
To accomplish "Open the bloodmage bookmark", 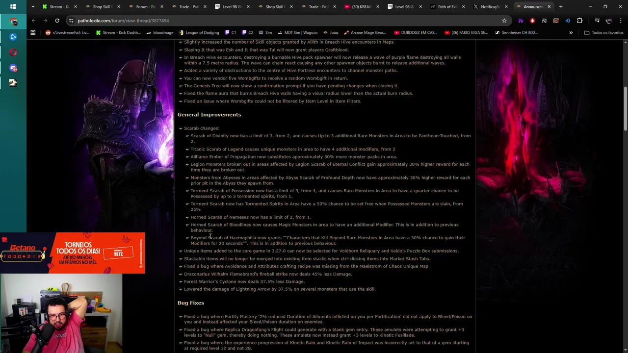I will click(160, 32).
